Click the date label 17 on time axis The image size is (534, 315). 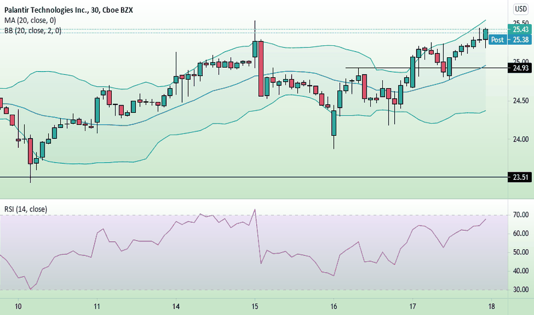pyautogui.click(x=413, y=306)
